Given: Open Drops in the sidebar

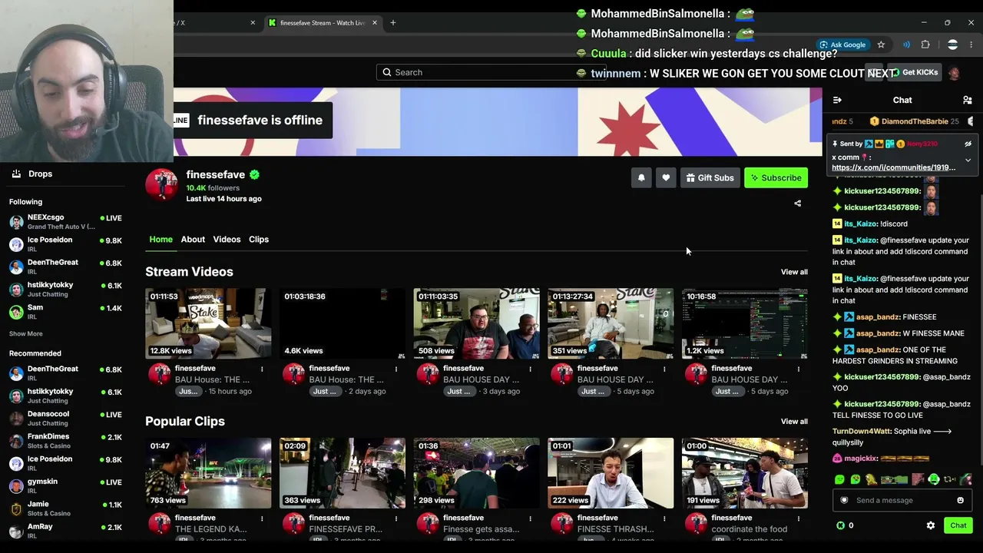Looking at the screenshot, I should click(x=40, y=174).
